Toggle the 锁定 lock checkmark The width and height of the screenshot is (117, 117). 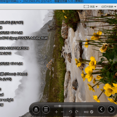pos(92,112)
